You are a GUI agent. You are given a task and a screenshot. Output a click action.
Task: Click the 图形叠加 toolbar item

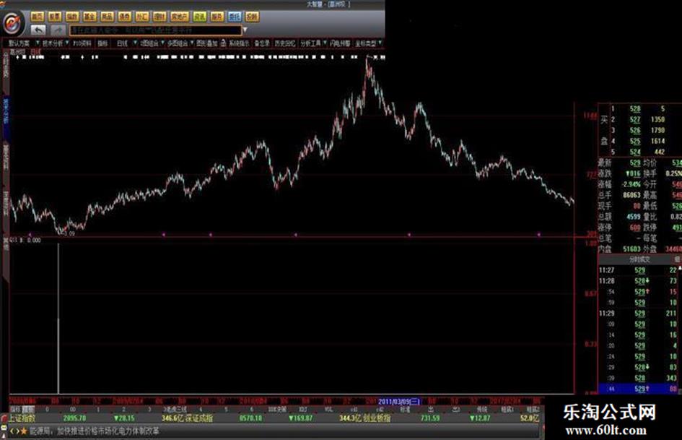pyautogui.click(x=206, y=43)
